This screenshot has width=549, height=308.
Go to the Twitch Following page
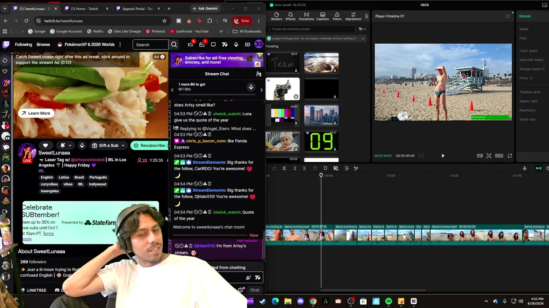tap(24, 44)
